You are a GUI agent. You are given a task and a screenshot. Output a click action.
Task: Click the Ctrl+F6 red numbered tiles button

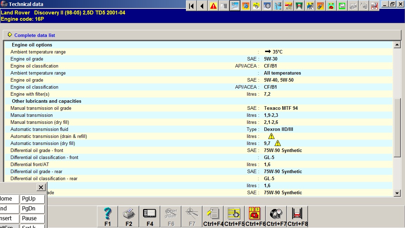pos(255,216)
